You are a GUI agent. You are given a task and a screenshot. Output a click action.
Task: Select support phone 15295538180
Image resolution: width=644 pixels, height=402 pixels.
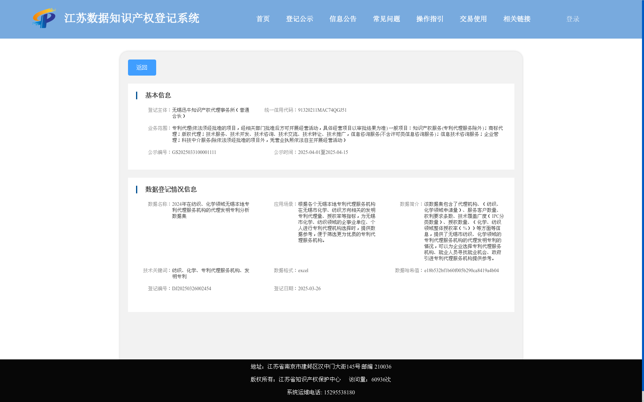(339, 392)
